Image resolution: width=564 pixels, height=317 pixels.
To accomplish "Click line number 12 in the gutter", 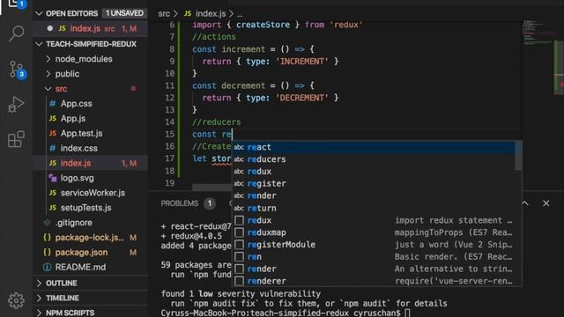I will (x=169, y=98).
